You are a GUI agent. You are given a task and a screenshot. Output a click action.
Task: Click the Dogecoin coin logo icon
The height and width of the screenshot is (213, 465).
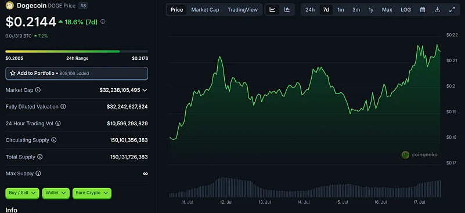(x=10, y=5)
